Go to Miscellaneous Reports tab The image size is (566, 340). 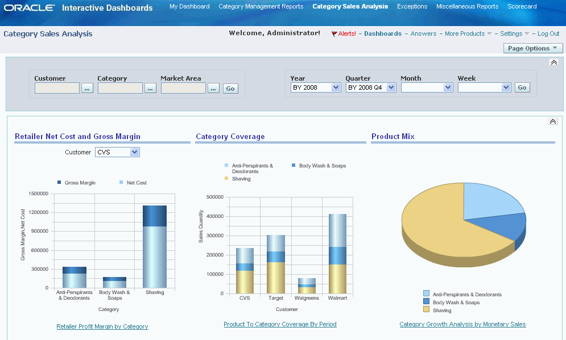tap(467, 6)
